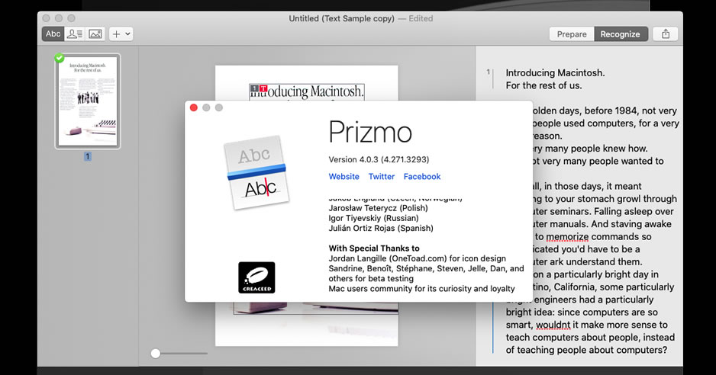The height and width of the screenshot is (375, 716).
Task: Click the region number 1 marker on page
Action: coord(254,88)
